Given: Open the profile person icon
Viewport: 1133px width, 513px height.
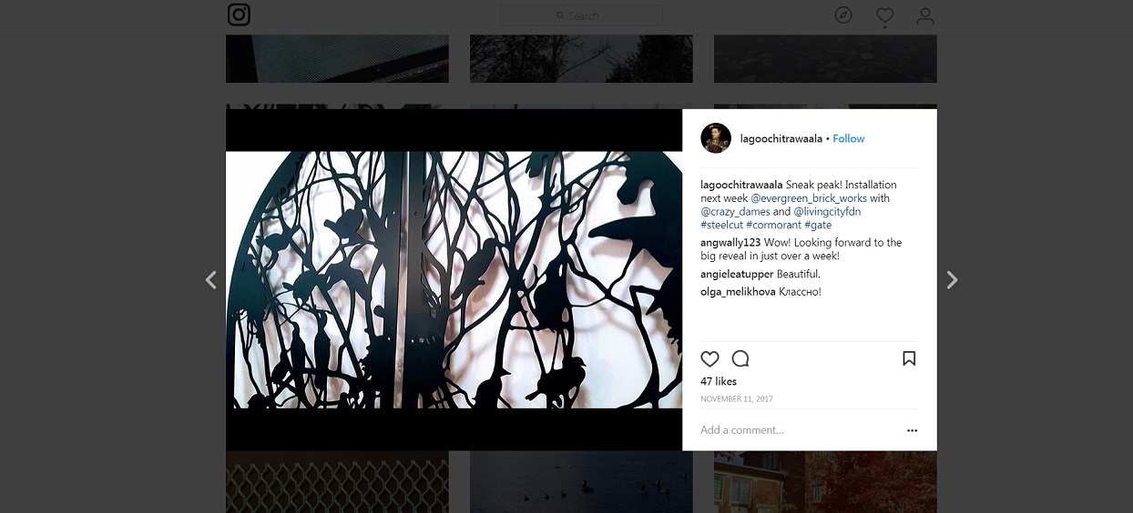Looking at the screenshot, I should (x=925, y=15).
